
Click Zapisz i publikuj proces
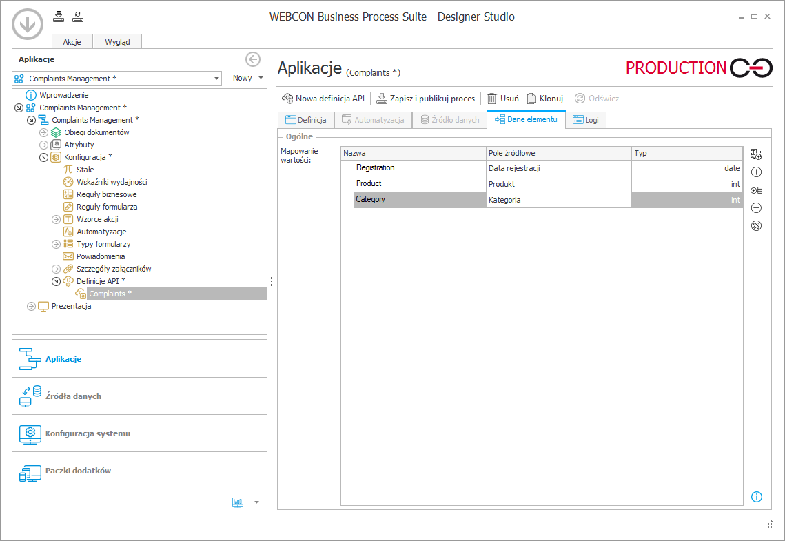click(x=425, y=99)
